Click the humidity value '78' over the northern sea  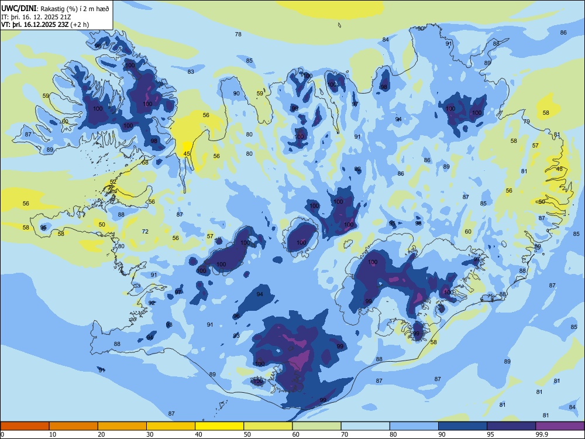tap(238, 35)
